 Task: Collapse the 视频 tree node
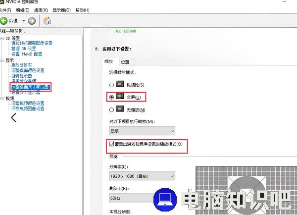2,99
